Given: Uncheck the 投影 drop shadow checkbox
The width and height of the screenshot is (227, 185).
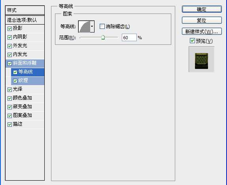Looking at the screenshot, I should click(x=9, y=29).
